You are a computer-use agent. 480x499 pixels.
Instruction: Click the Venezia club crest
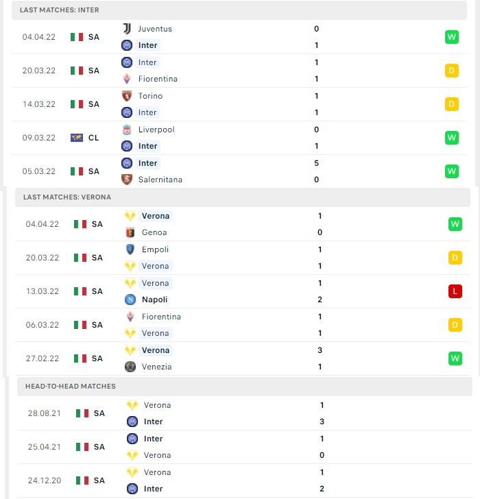[x=130, y=367]
